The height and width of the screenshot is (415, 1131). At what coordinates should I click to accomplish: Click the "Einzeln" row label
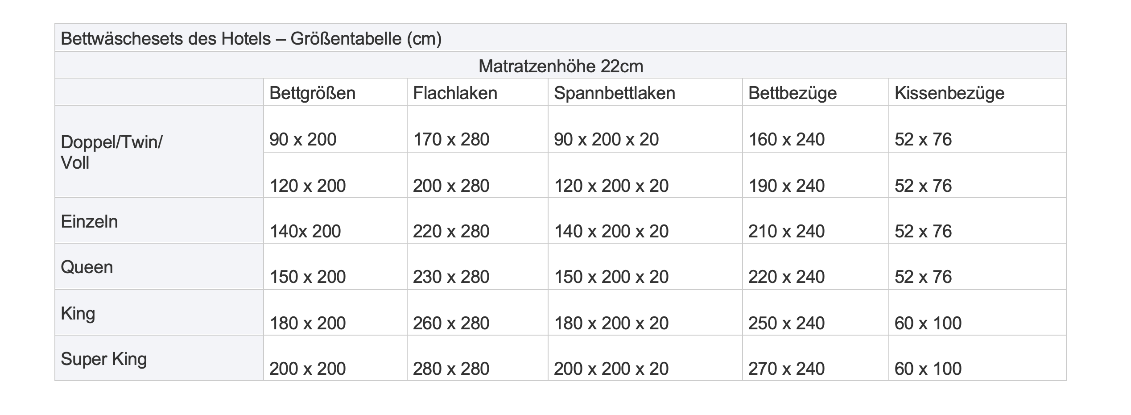pos(89,222)
